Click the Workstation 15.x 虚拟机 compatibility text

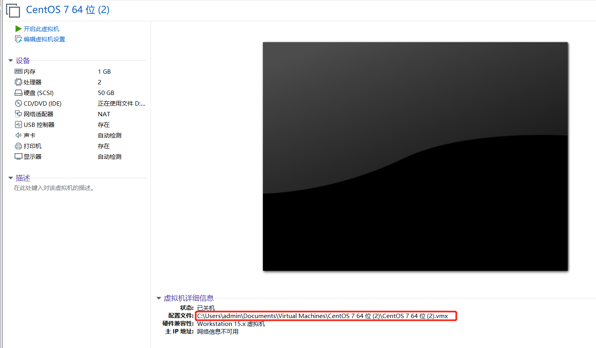(231, 324)
